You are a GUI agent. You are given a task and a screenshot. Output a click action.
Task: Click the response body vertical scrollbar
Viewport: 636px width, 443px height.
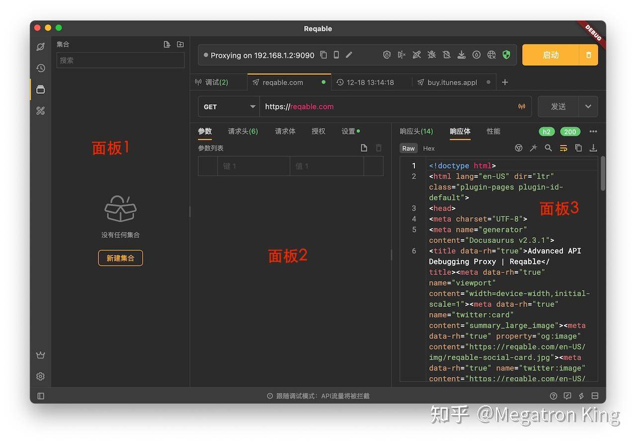[603, 174]
